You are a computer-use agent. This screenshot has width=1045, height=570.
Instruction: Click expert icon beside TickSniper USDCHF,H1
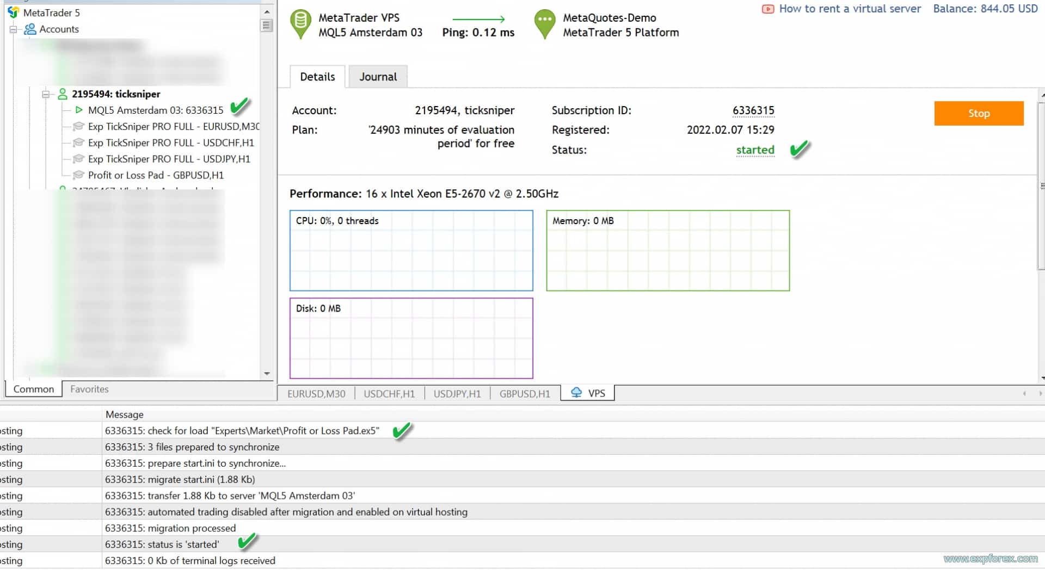coord(78,142)
